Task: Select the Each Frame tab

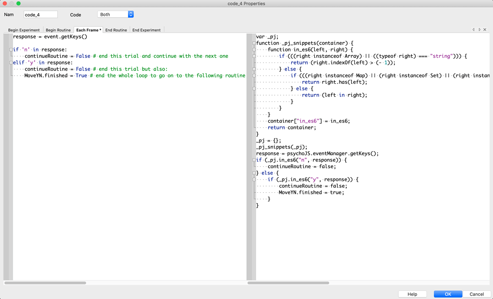Action: click(88, 29)
